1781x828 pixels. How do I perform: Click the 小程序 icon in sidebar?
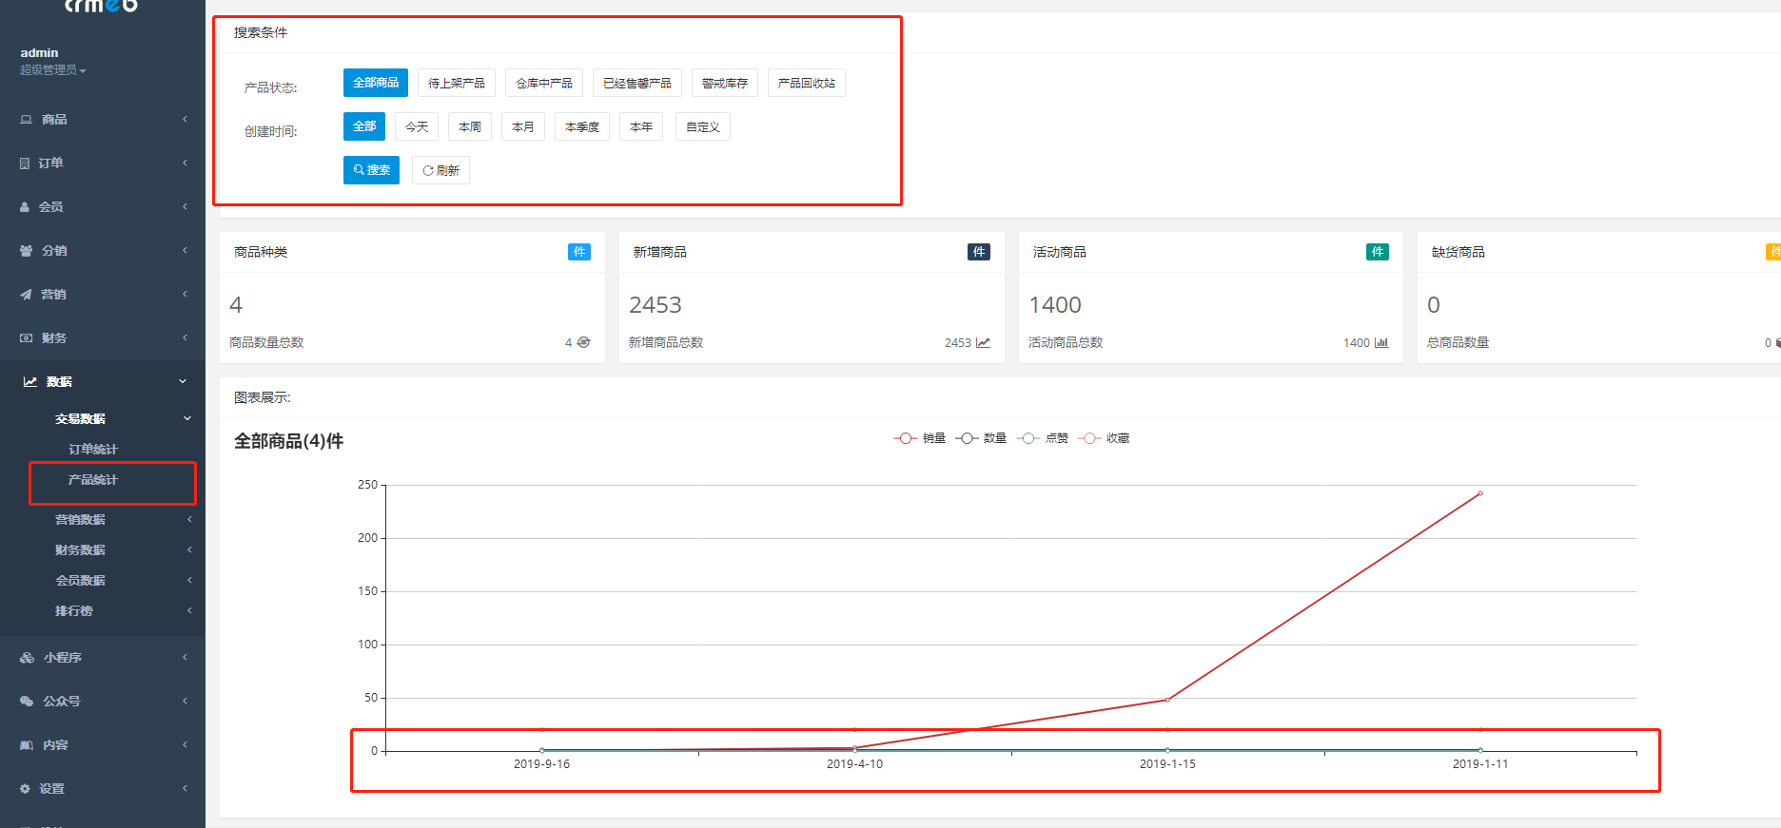coord(27,658)
